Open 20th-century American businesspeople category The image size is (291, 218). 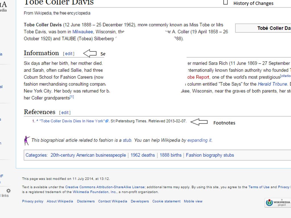[88, 155]
